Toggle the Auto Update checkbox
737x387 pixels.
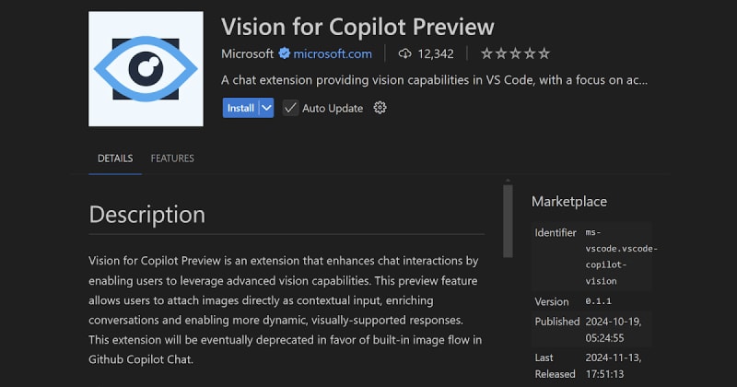(x=290, y=108)
